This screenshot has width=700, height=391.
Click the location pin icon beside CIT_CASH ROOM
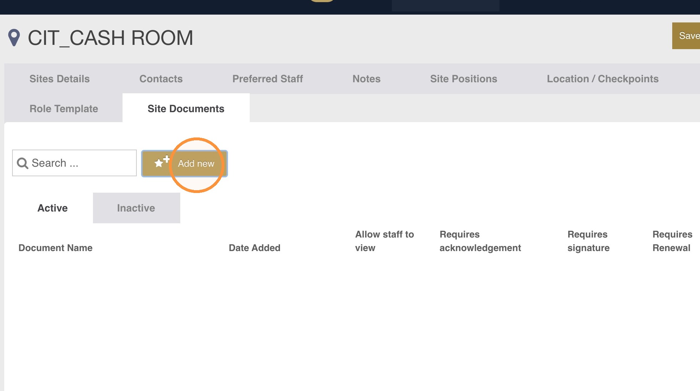pyautogui.click(x=14, y=37)
